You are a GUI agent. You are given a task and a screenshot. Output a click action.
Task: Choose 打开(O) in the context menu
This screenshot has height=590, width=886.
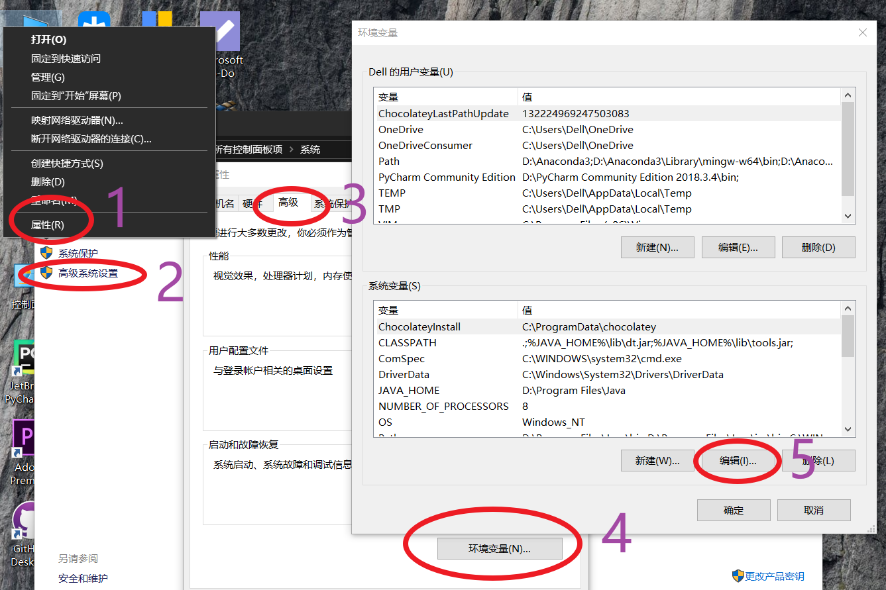coord(49,40)
